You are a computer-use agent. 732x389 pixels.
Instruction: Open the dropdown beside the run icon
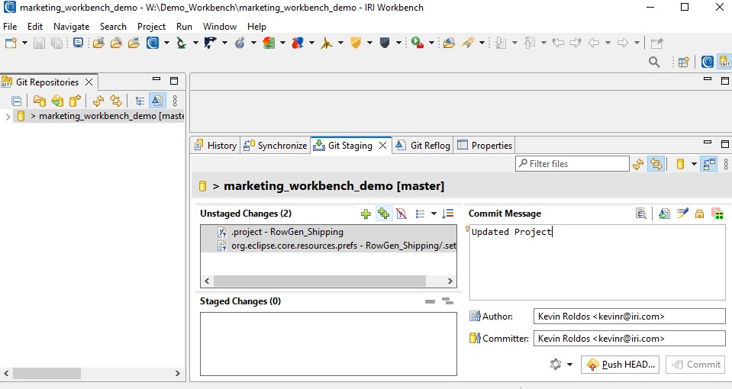pos(431,43)
